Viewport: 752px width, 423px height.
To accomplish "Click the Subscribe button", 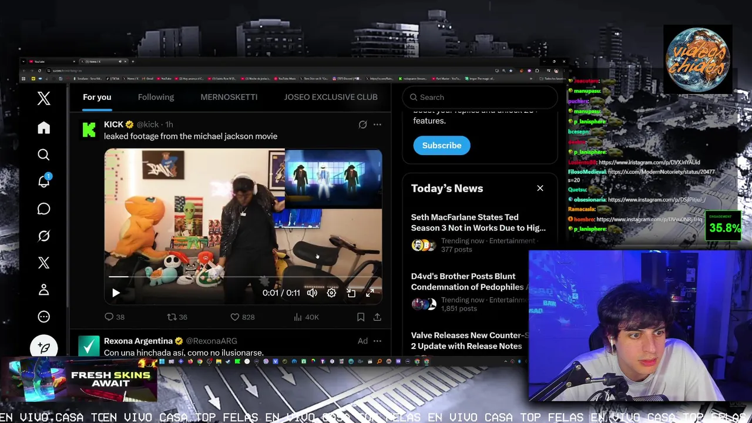I will [x=442, y=145].
